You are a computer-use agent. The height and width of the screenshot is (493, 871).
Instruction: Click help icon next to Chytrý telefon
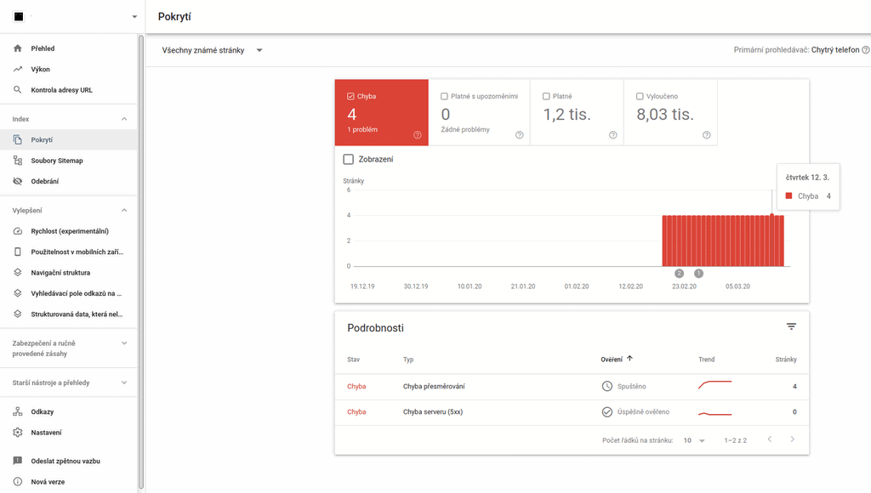tap(865, 50)
